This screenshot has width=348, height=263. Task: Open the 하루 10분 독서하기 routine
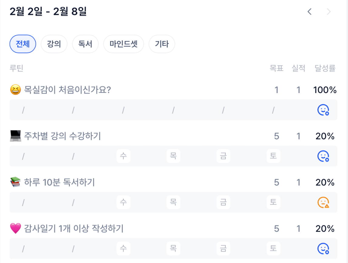[x=59, y=182]
